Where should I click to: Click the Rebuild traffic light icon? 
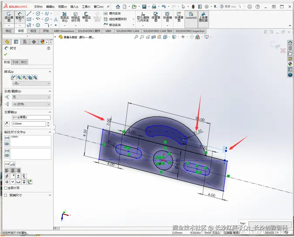point(193,7)
